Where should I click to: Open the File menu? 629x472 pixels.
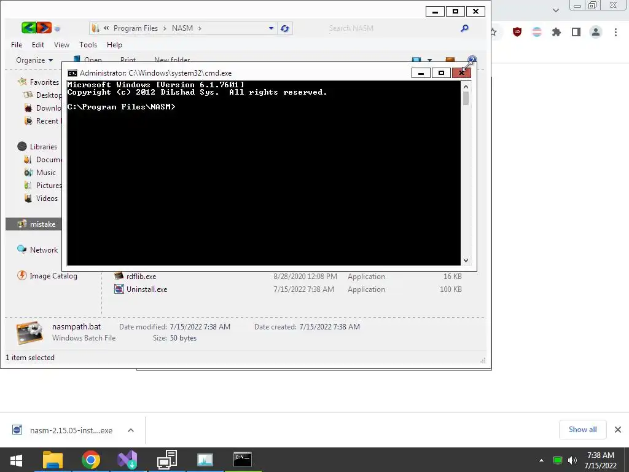click(x=17, y=44)
